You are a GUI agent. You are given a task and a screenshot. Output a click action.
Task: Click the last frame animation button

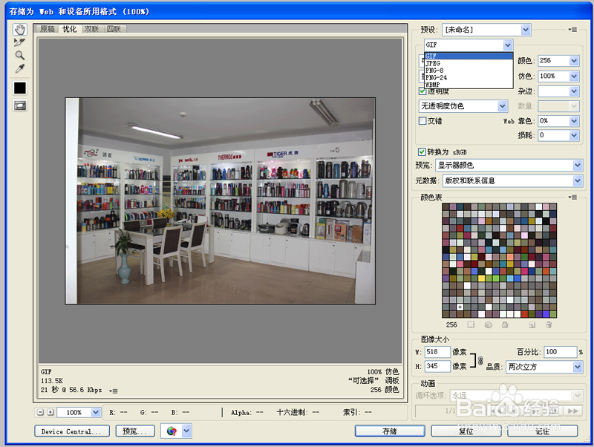tap(573, 411)
